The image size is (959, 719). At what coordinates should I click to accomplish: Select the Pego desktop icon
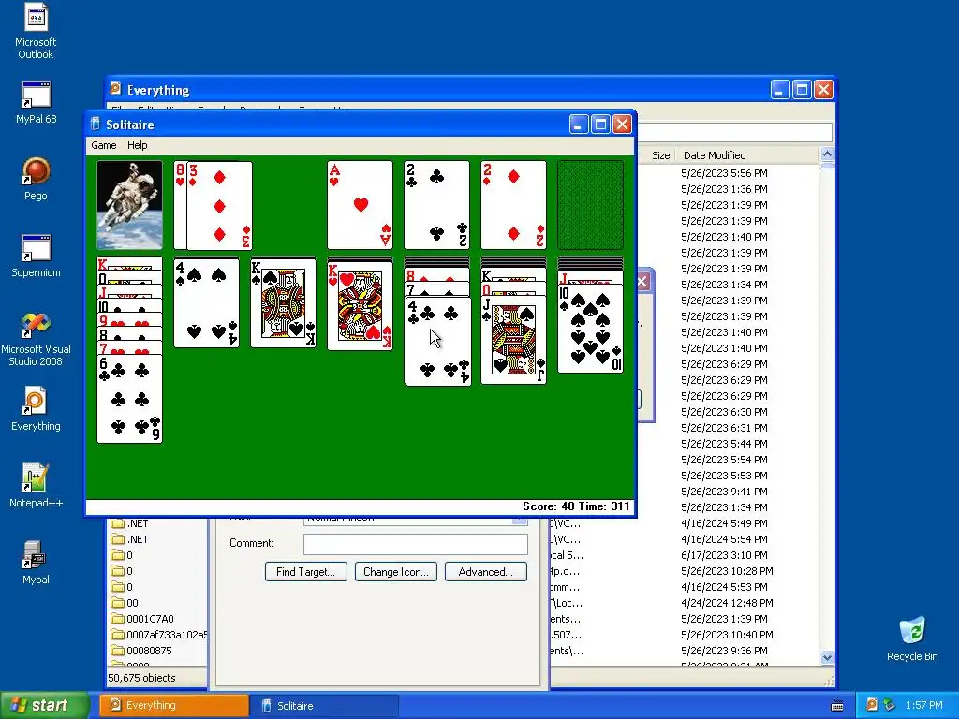point(36,179)
